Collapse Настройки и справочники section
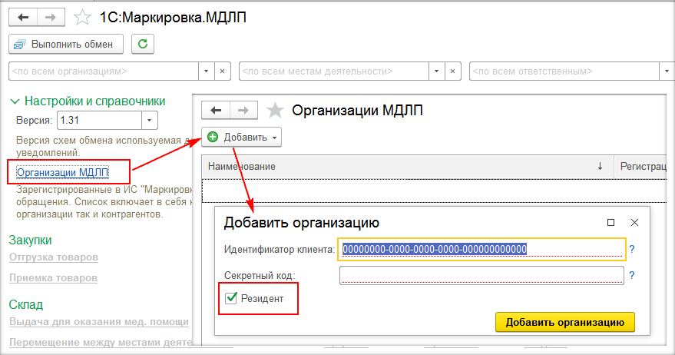Image resolution: width=675 pixels, height=355 pixels. tap(15, 101)
